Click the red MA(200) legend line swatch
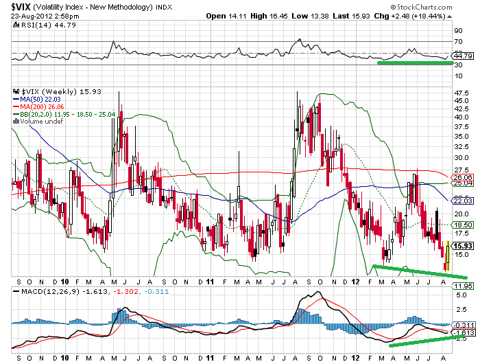 pyautogui.click(x=16, y=106)
